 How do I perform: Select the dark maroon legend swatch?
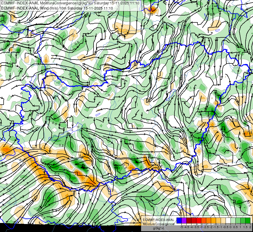pos(189,220)
